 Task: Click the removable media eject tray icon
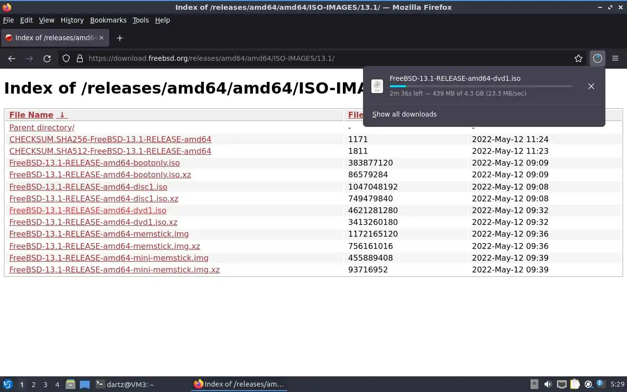point(534,385)
